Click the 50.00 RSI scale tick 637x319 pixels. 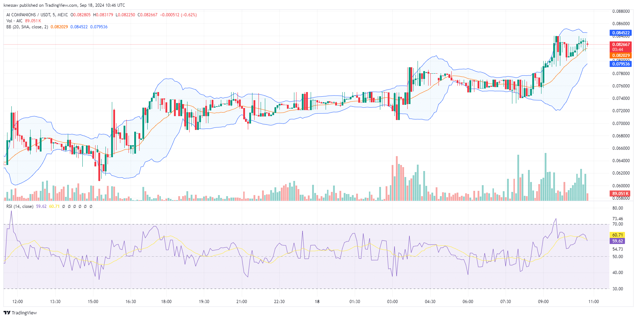tap(617, 257)
